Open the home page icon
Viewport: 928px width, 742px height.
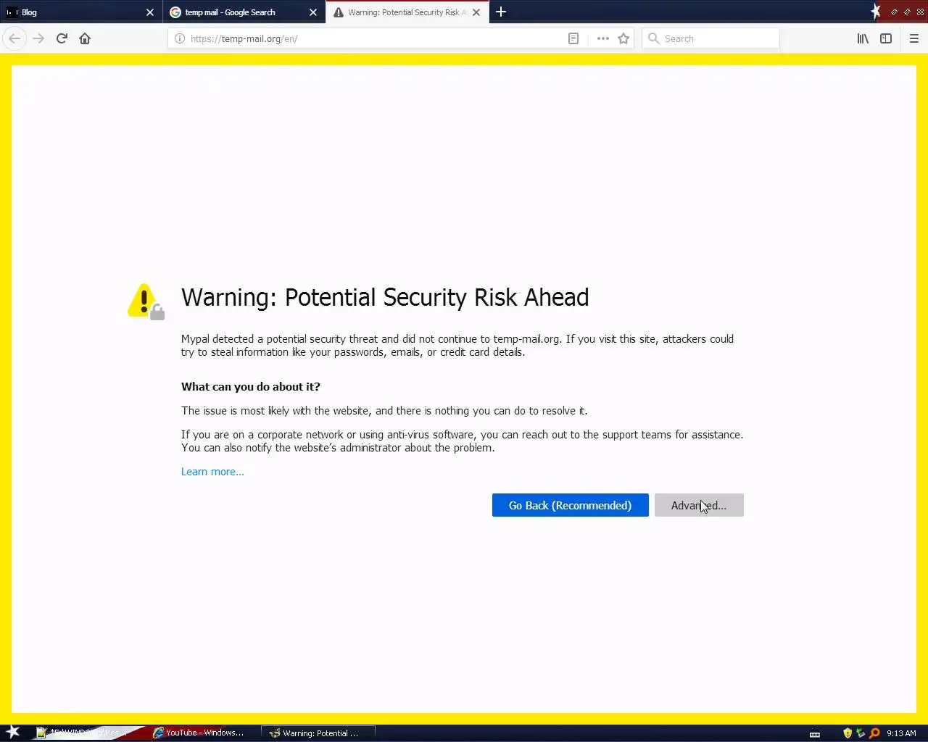tap(85, 38)
